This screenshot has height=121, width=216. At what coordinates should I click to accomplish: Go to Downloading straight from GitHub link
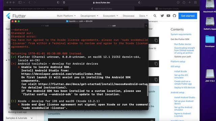tap(185, 50)
